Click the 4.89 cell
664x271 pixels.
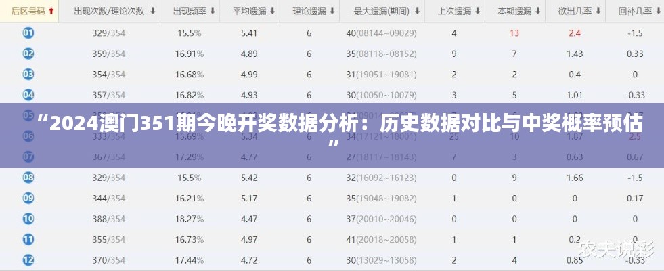250,54
